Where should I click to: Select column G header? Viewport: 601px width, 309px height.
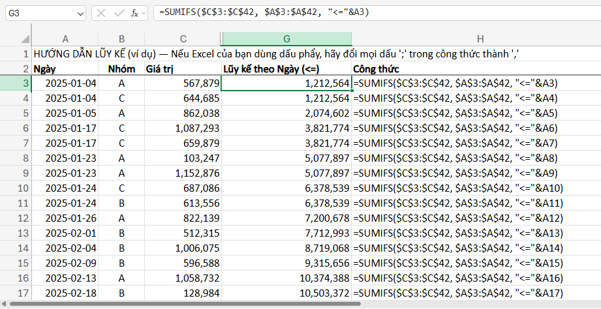click(286, 38)
